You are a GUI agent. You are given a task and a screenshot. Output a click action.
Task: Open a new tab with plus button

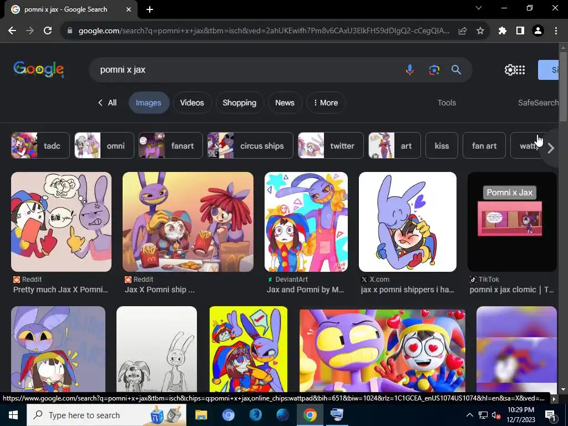tap(150, 9)
